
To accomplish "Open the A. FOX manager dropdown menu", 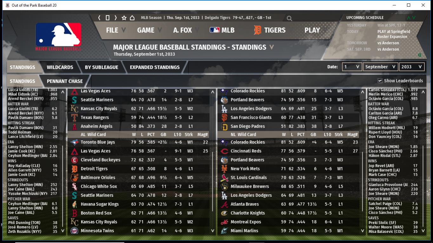I will point(186,30).
